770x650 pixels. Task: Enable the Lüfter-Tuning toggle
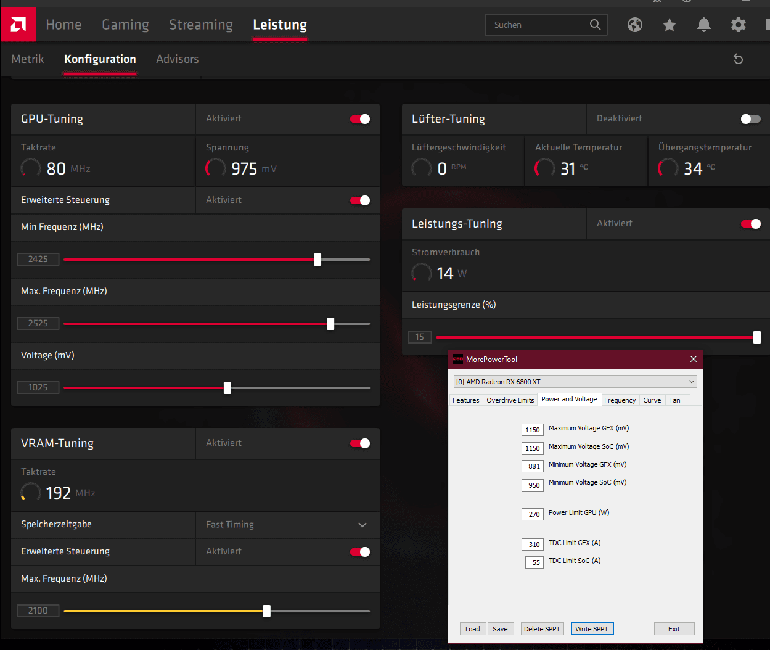click(x=751, y=119)
